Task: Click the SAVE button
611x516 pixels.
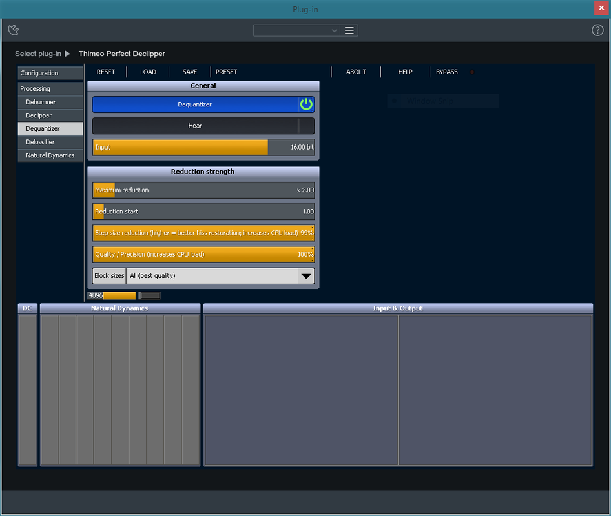Action: [x=190, y=72]
